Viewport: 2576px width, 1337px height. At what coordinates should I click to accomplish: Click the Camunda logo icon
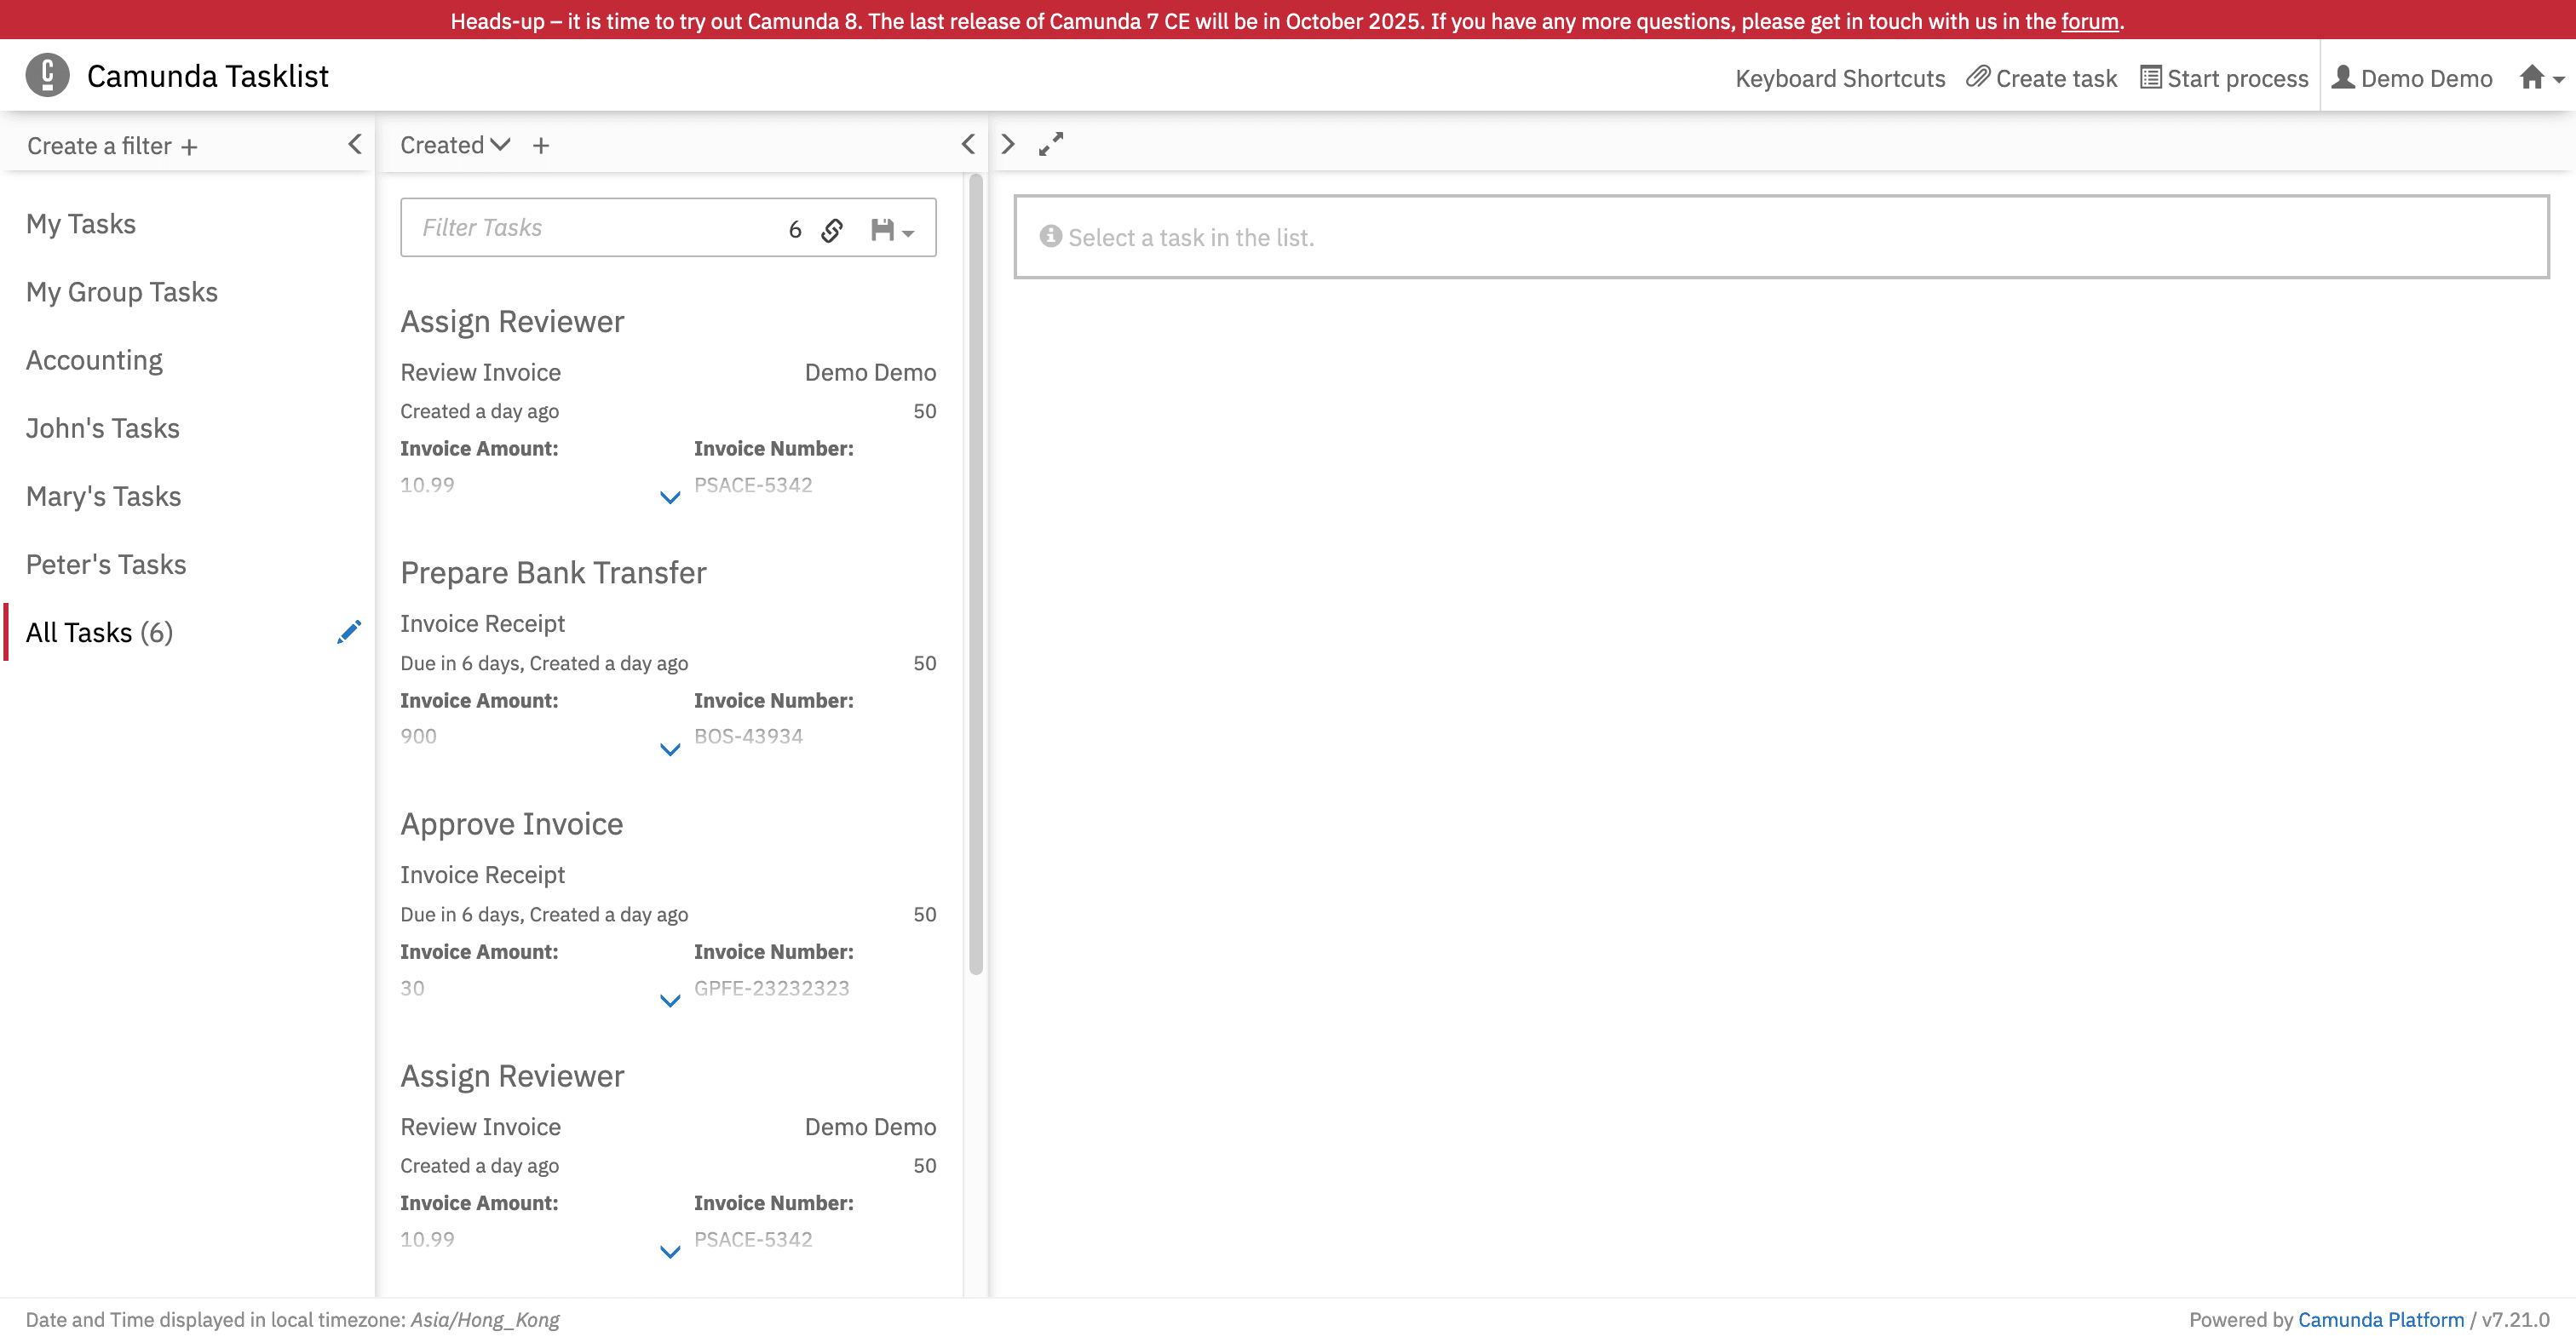(46, 74)
